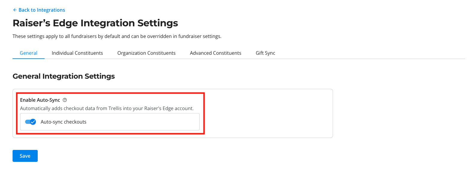476x184 pixels.
Task: Click inside the Auto-sync checkouts container box
Action: click(x=120, y=122)
